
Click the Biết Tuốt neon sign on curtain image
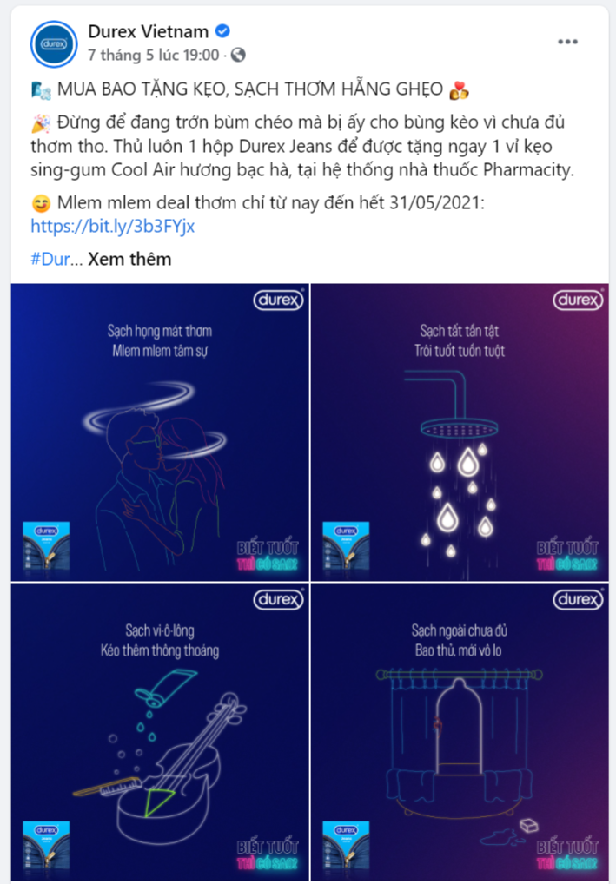click(x=567, y=855)
